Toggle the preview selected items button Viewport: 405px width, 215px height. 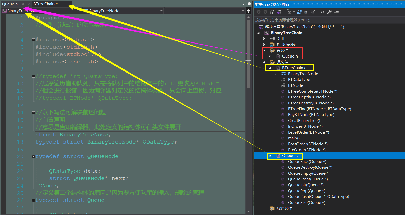point(336,12)
